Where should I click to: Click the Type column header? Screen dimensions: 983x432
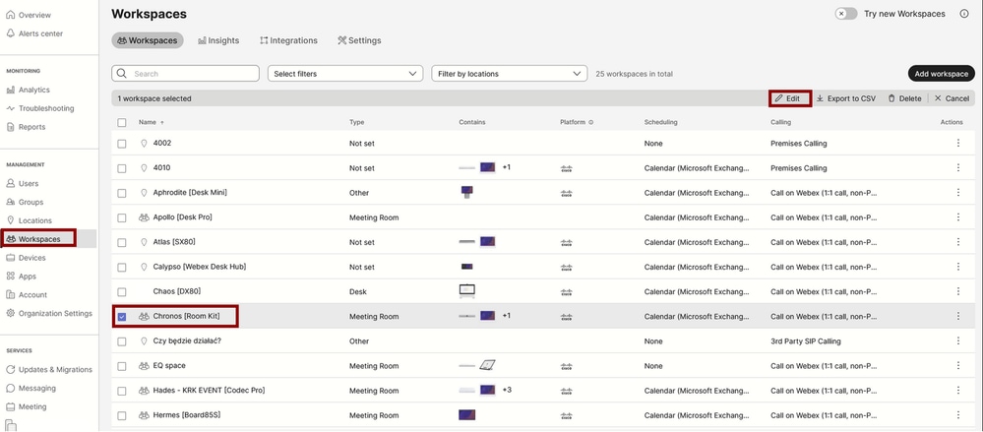[x=356, y=122]
